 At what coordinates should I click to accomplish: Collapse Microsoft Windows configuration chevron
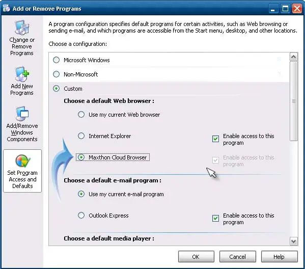[280, 59]
